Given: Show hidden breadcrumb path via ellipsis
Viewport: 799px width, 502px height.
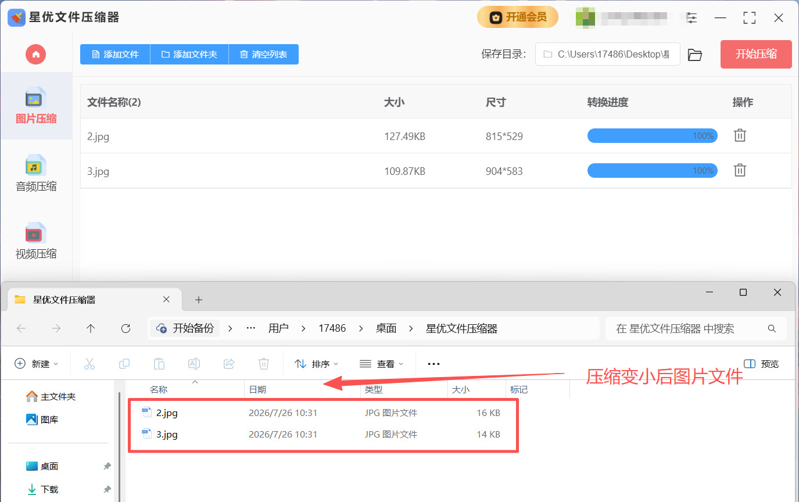Looking at the screenshot, I should pyautogui.click(x=251, y=328).
